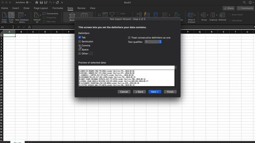This screenshot has height=143, width=255.
Task: Check the Semicolon delimiter checkbox
Action: [80, 41]
